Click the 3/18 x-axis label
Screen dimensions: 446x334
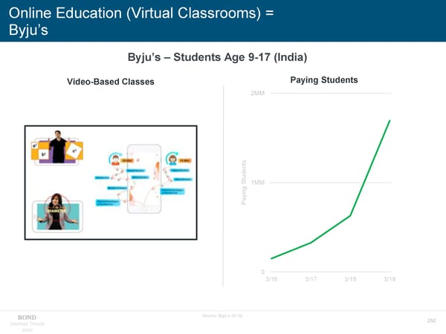[x=351, y=278]
